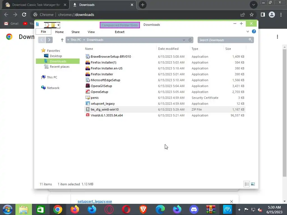This screenshot has height=215, width=287.
Task: Open Chrome tab search dropdown
Action: pos(253,5)
